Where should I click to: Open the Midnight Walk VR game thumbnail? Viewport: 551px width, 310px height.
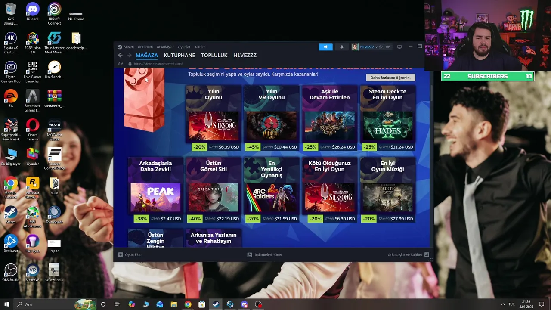272,126
